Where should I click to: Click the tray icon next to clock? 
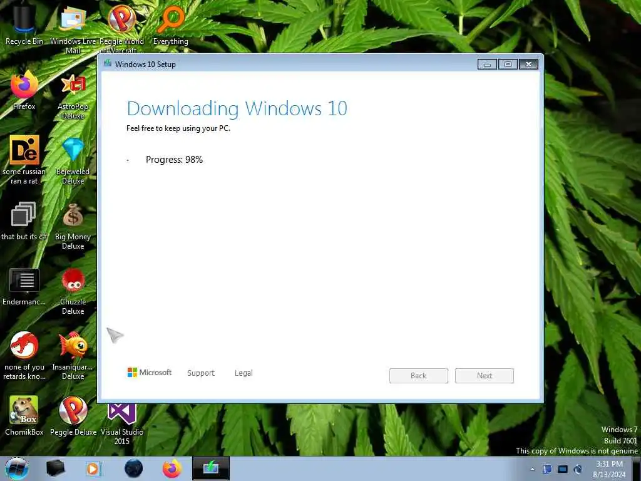[578, 469]
